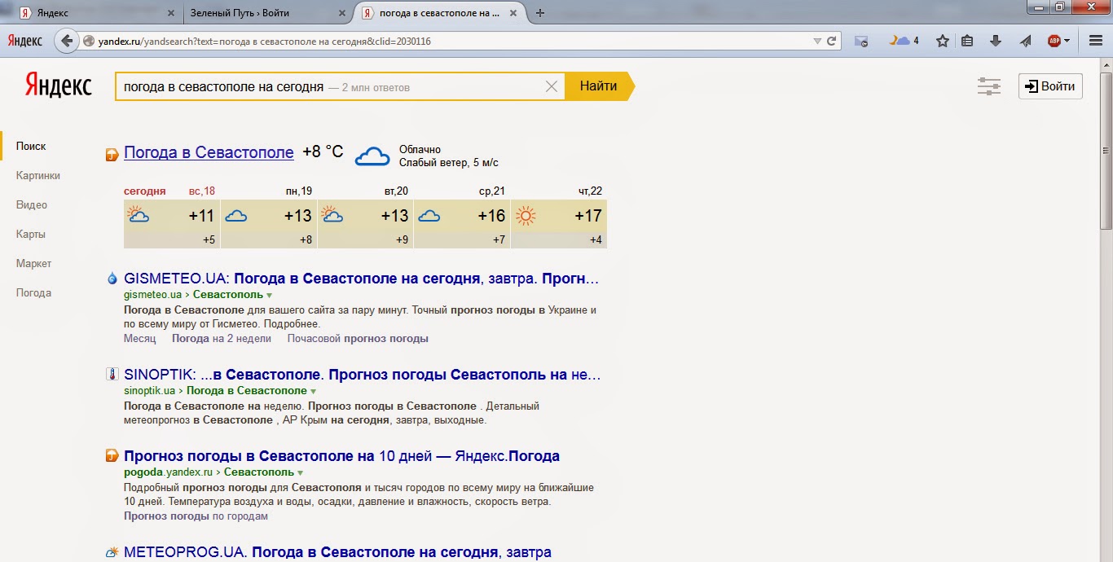Screen dimensions: 1113x562
Task: Click the vertical page scrollbar thumb
Action: click(1106, 151)
